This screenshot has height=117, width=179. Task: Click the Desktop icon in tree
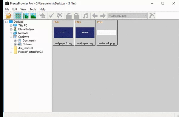click(11, 22)
